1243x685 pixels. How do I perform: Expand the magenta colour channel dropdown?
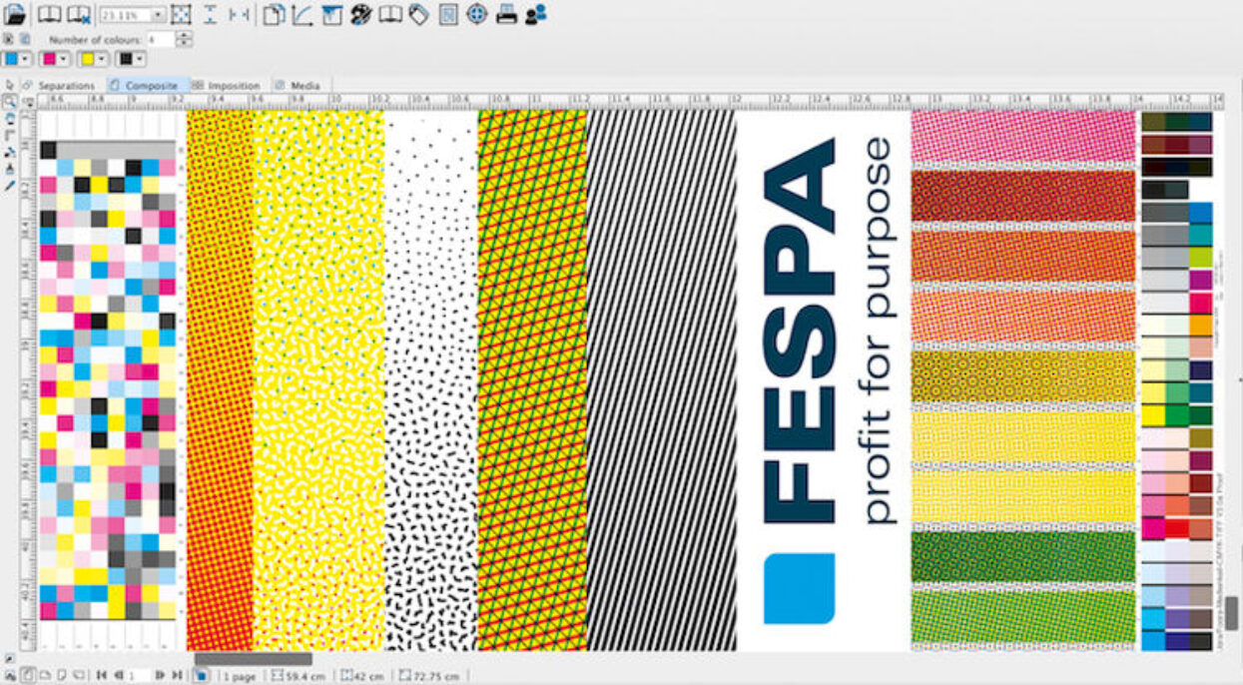tap(62, 59)
